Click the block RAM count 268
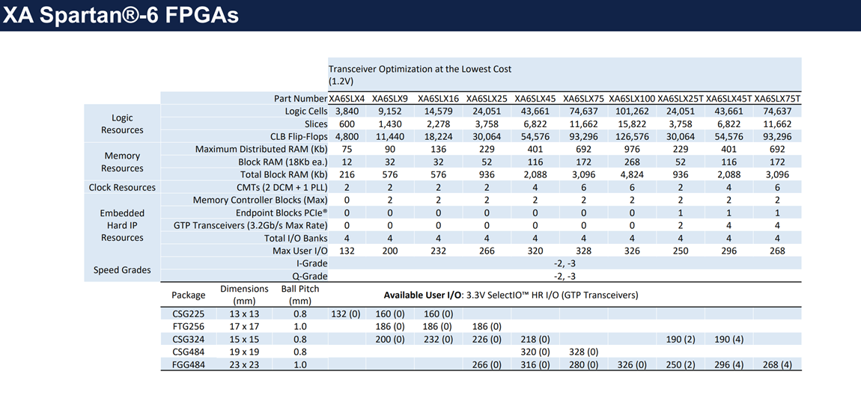This screenshot has height=410, width=861. pos(632,162)
